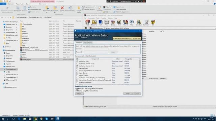Click the new version available notification

pyautogui.click(x=127, y=38)
